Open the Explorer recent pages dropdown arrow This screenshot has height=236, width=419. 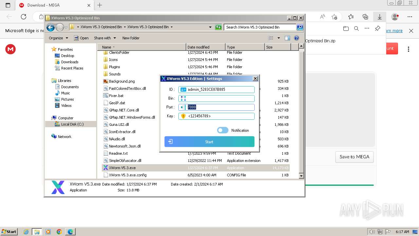[66, 27]
